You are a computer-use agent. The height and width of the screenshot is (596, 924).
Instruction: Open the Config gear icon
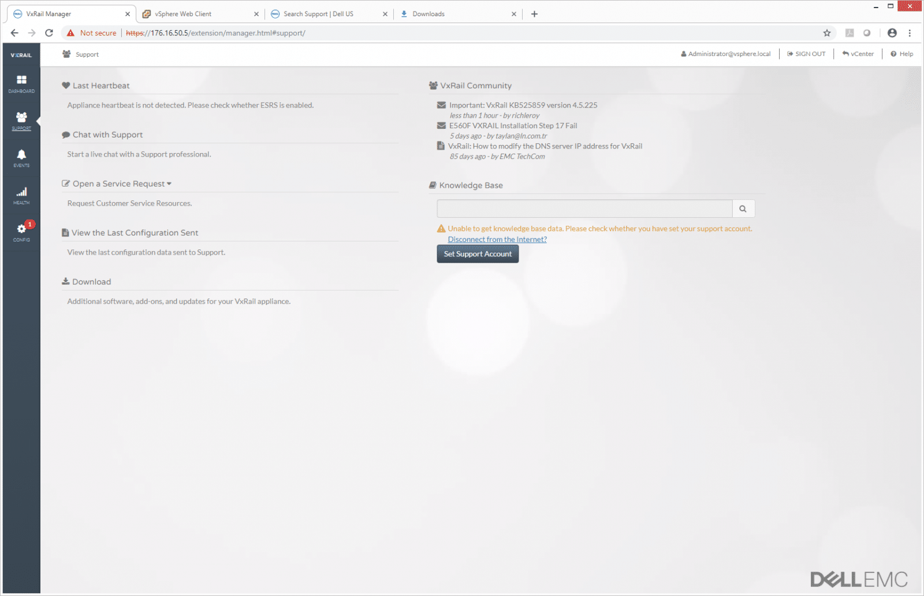click(x=21, y=232)
